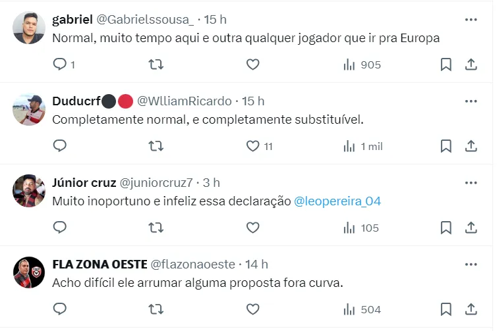Click Júnior cruz's profile picture
Screen dimensions: 497x331
(x=29, y=191)
